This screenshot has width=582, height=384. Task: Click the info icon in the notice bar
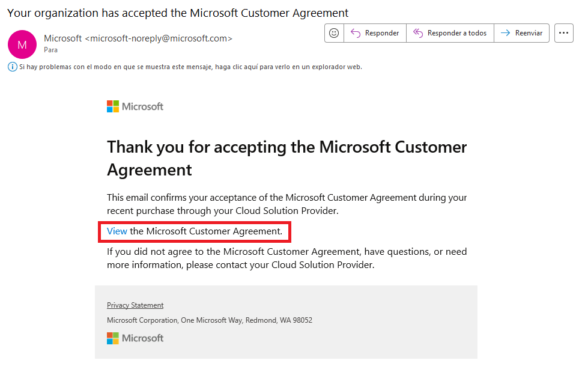12,67
